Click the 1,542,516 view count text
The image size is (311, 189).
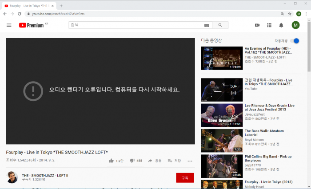tap(21, 160)
